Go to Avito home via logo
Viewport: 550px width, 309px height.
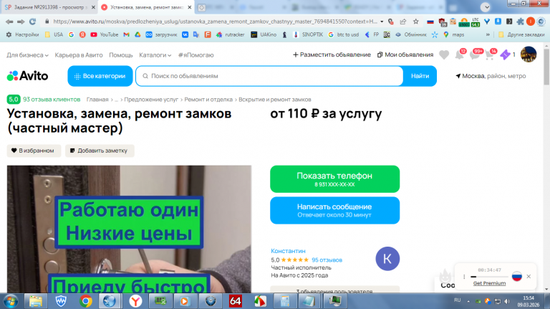pos(27,76)
